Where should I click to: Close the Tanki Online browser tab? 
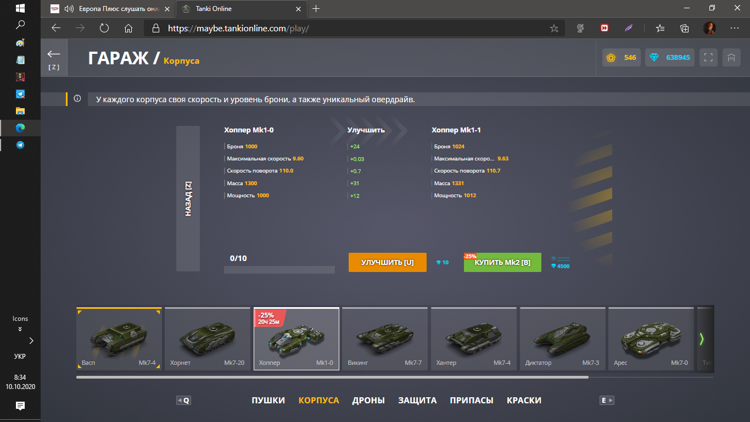click(298, 9)
